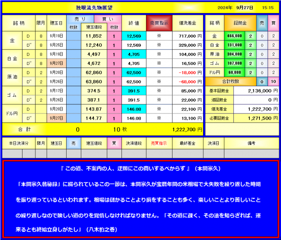Click the ゴム entry price 374.5

94,91
